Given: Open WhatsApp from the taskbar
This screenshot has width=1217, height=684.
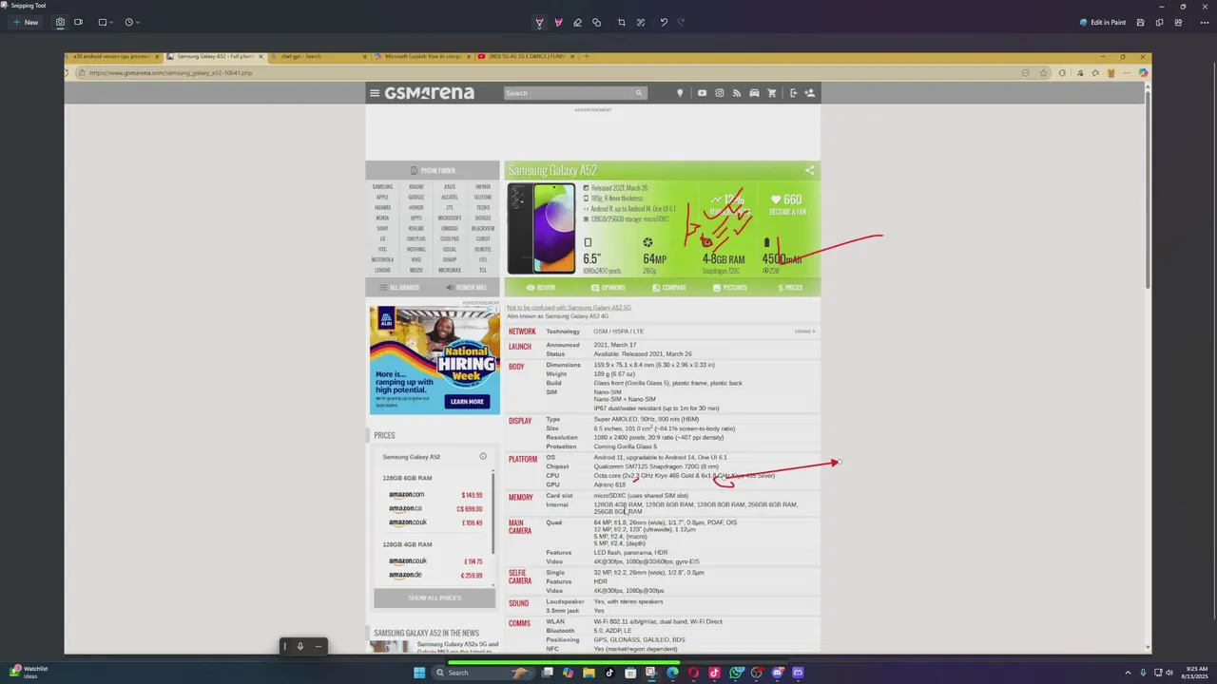Looking at the screenshot, I should click(x=736, y=673).
